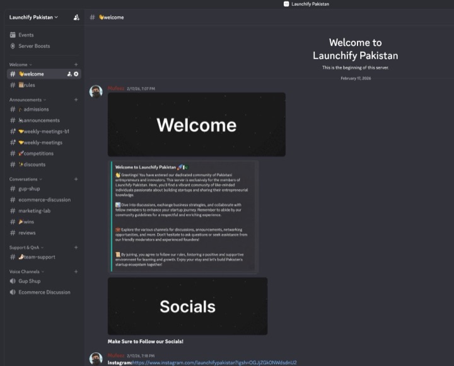This screenshot has height=366, width=454.
Task: Click hash icon of admissions channel
Action: pos(13,110)
